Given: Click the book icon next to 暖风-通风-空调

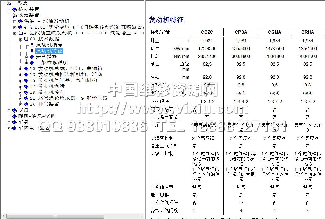Looking at the screenshot, I should (x=15, y=116).
